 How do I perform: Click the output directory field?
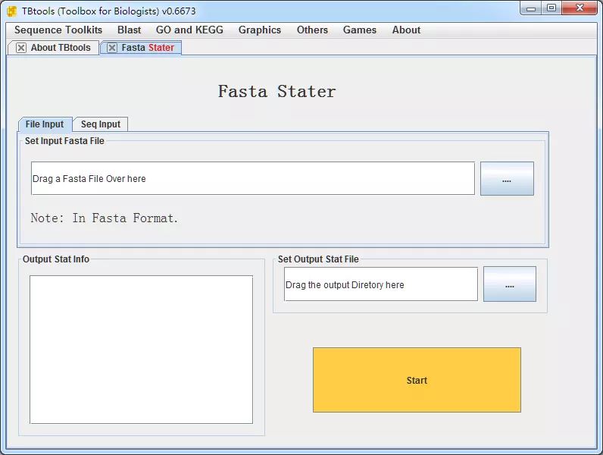pyautogui.click(x=380, y=284)
